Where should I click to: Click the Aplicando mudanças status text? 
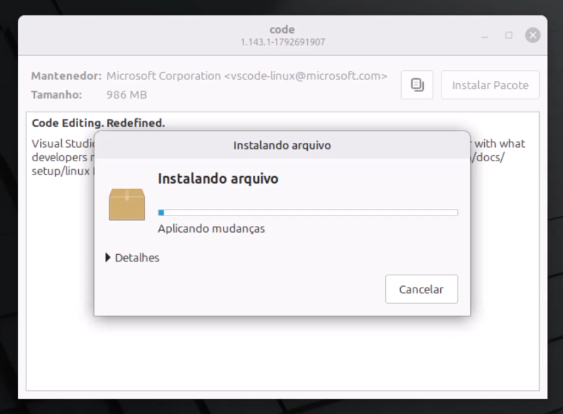211,229
